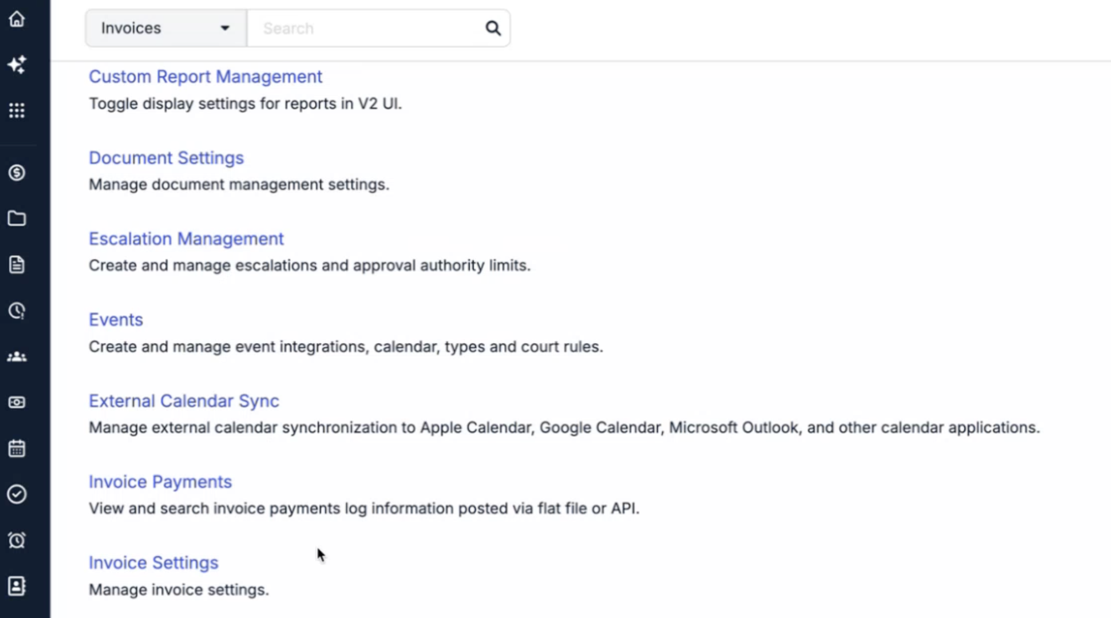Click 'Manage invoice settings.' description
This screenshot has width=1111, height=618.
(179, 589)
